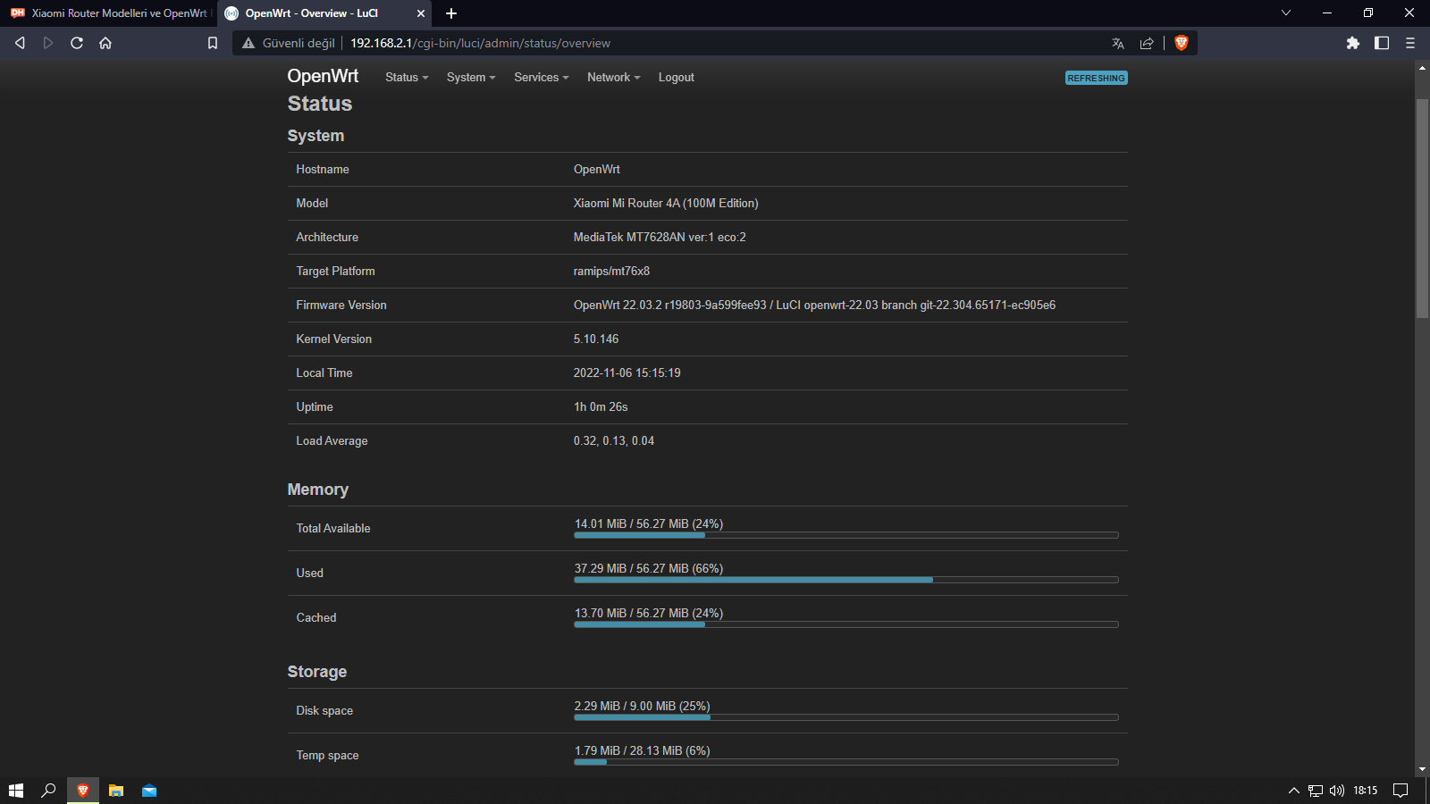Click the firmware version text OpenWrt 22.03.2

click(x=814, y=306)
